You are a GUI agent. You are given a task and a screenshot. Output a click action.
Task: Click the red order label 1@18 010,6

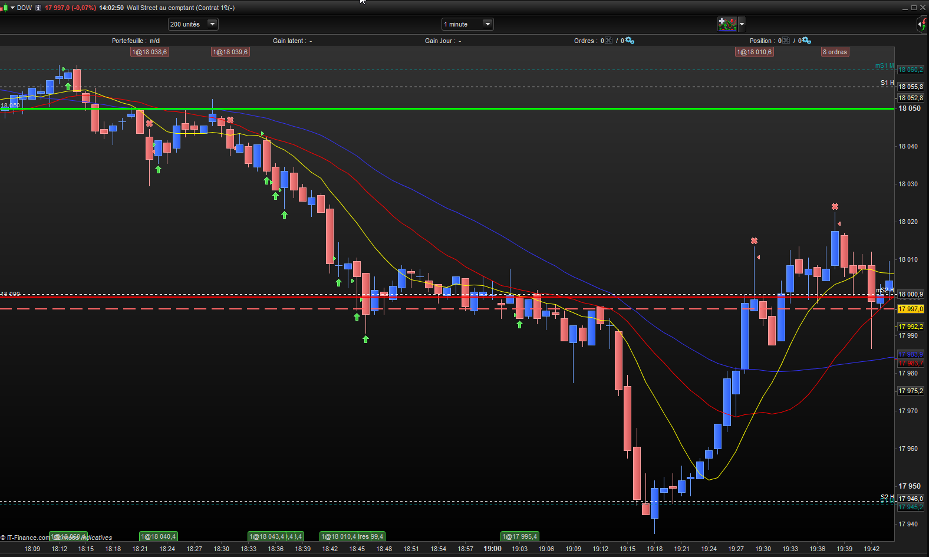pyautogui.click(x=755, y=52)
